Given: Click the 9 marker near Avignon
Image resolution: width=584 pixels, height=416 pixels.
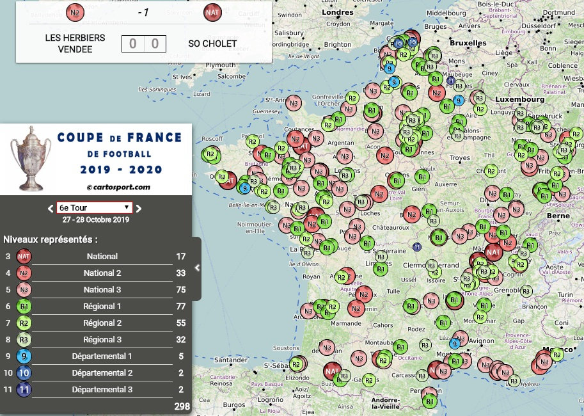Looking at the screenshot, I should coord(454,343).
